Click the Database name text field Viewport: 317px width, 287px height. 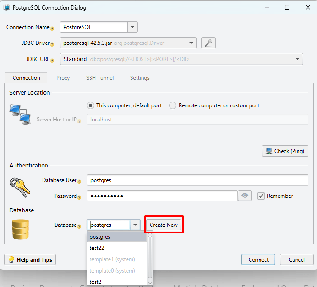click(109, 225)
